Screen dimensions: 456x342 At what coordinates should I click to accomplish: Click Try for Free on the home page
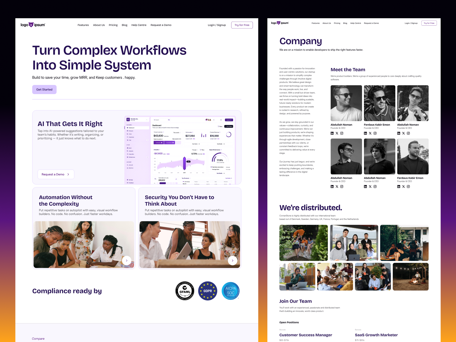coord(242,25)
